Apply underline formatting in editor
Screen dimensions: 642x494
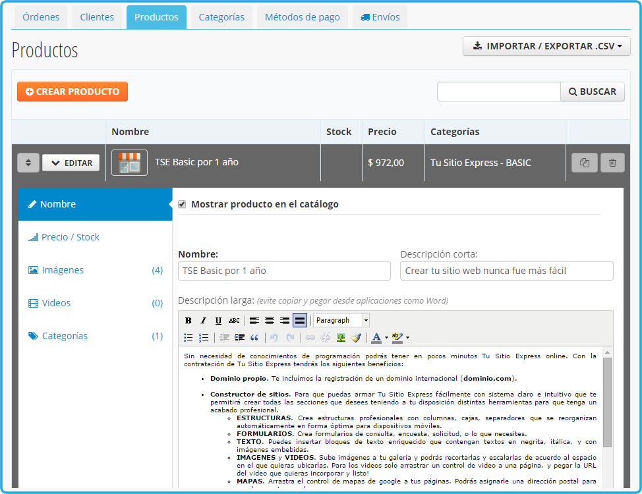pos(218,321)
